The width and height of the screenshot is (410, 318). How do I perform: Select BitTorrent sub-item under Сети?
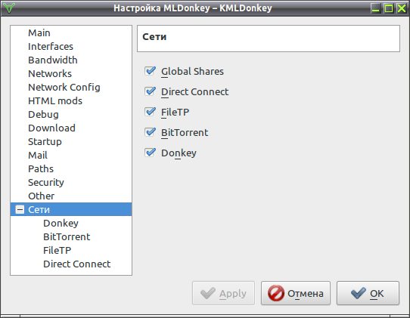coord(67,237)
